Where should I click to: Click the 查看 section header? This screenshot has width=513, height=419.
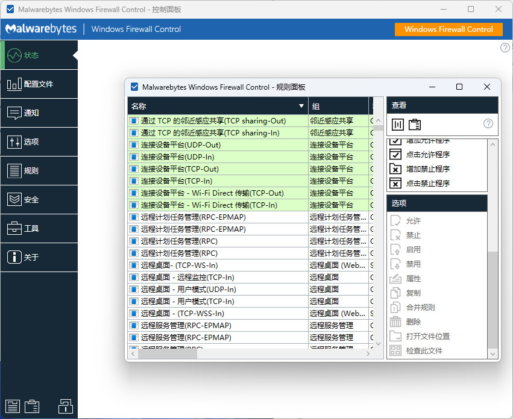pyautogui.click(x=442, y=105)
